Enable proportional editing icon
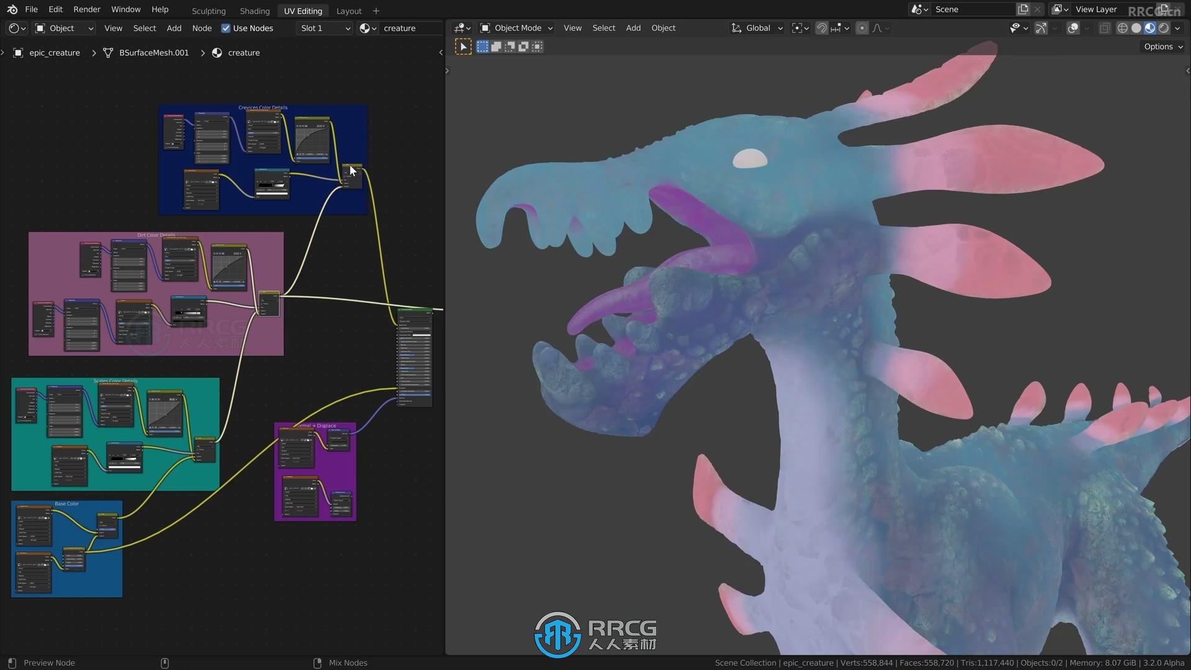The width and height of the screenshot is (1191, 670). [862, 27]
